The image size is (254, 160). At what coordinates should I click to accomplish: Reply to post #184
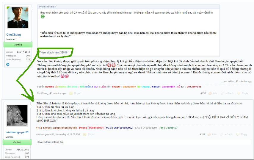point(244,134)
